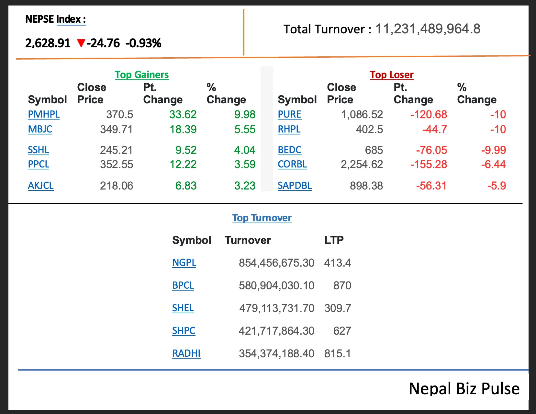Click the SAPDBL loser link
Viewport: 536px width, 414px height.
point(295,186)
